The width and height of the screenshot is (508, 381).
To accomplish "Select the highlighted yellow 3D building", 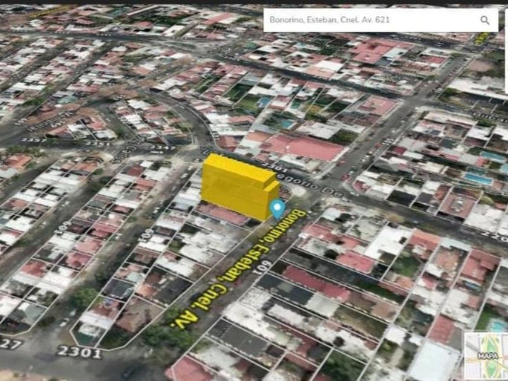I will (239, 187).
